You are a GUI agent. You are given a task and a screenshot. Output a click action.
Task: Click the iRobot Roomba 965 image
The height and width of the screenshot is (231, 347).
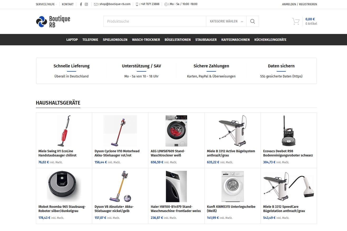64,186
